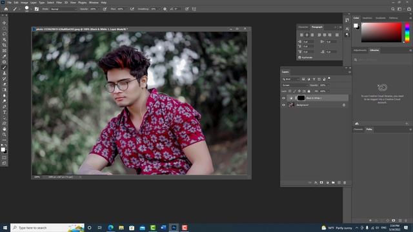Delete layer using trash icon
Viewport: 413px width, 232px height.
pyautogui.click(x=345, y=182)
